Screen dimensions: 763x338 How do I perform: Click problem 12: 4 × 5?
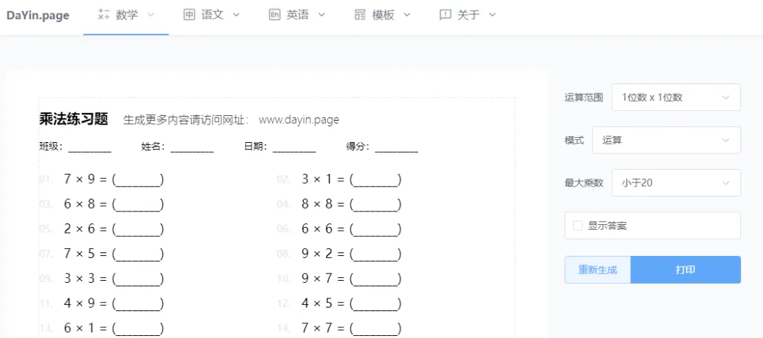[351, 303]
